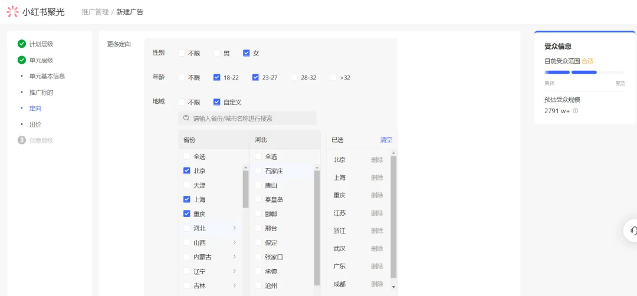Delete 北京 from the selected list
The height and width of the screenshot is (296, 637).
tap(377, 160)
